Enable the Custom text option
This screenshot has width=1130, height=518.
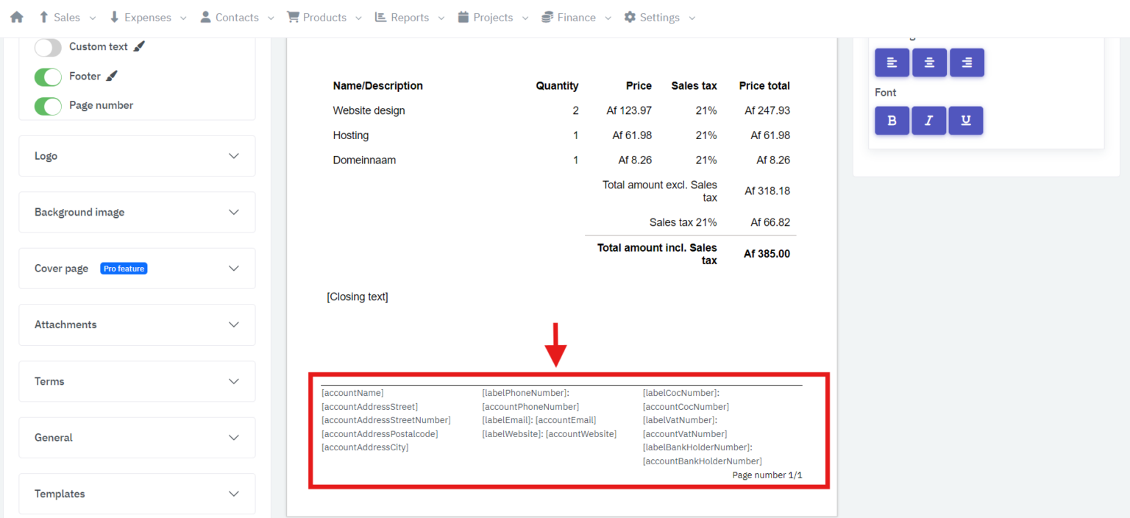coord(48,47)
